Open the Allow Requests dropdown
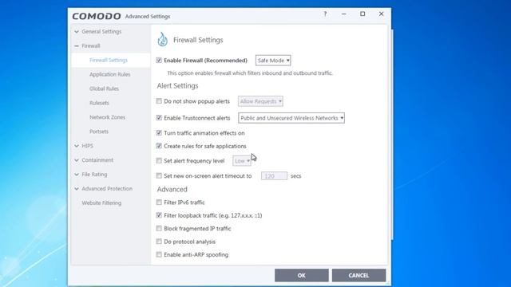This screenshot has width=511, height=287. pyautogui.click(x=260, y=101)
